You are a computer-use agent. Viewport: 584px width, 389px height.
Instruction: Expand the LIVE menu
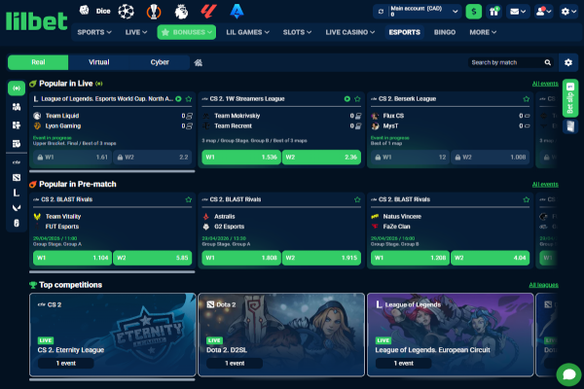point(136,32)
